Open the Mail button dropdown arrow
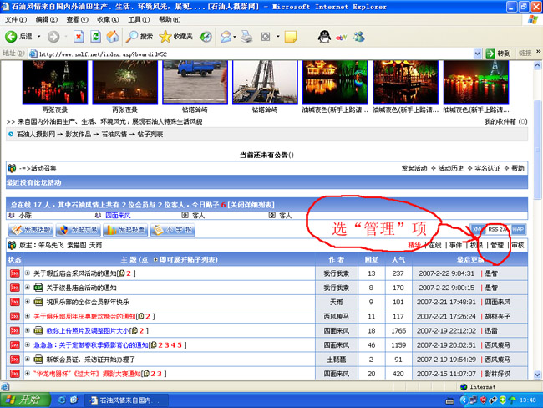 coord(235,37)
